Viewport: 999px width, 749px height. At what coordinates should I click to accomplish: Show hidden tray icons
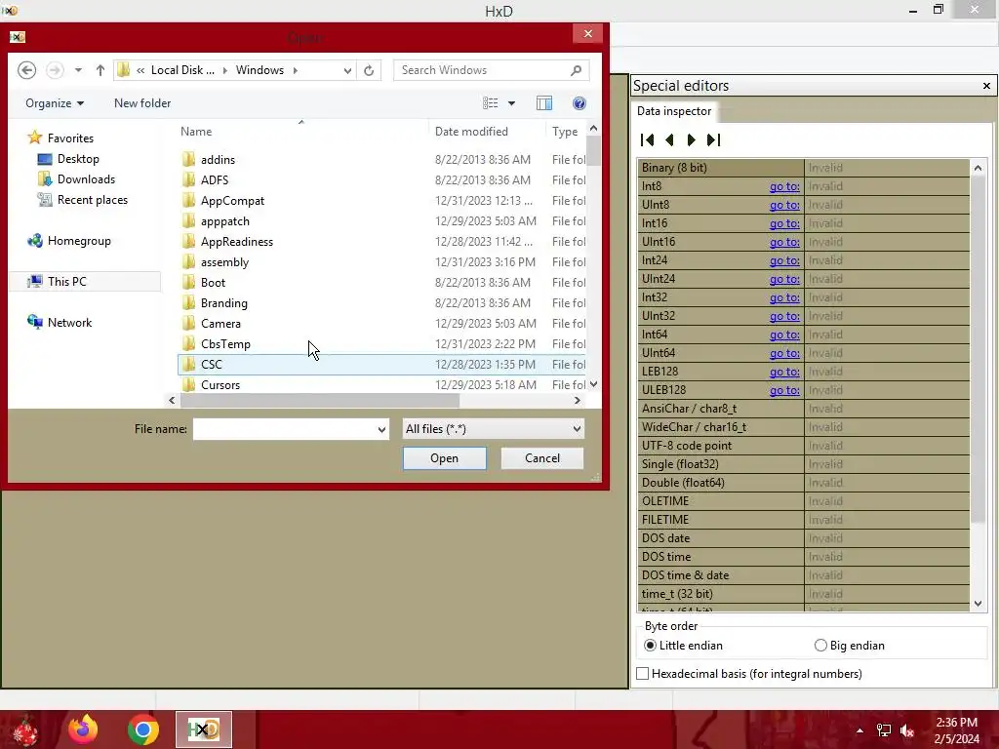click(x=859, y=730)
